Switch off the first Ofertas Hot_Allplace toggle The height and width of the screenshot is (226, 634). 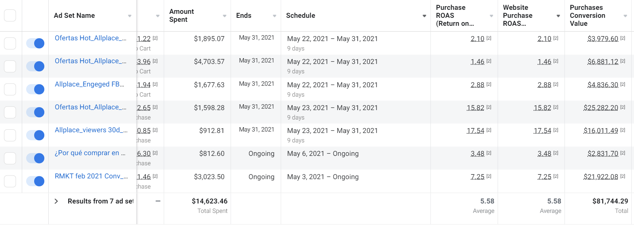tap(35, 43)
